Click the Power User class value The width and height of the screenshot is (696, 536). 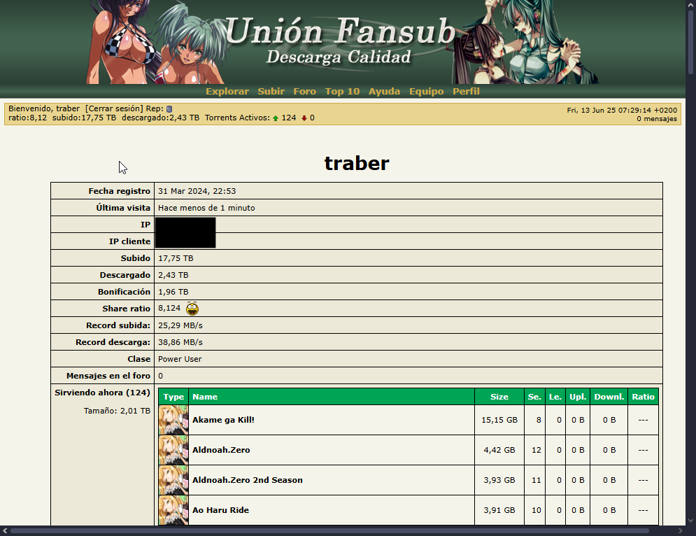point(180,359)
